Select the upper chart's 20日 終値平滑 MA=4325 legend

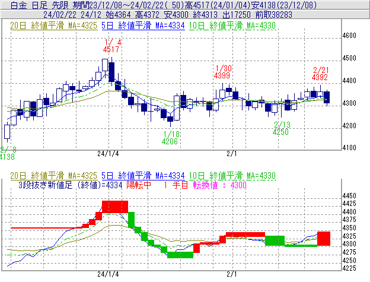point(53,26)
